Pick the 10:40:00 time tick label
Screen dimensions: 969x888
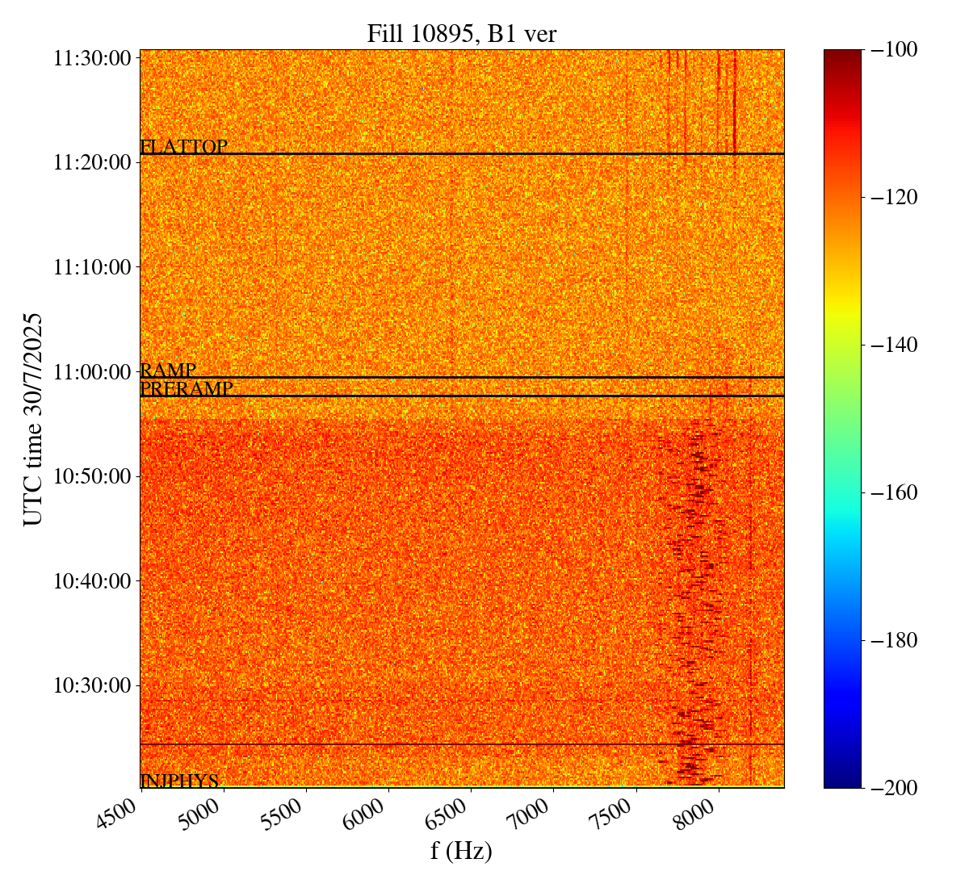coord(92,580)
